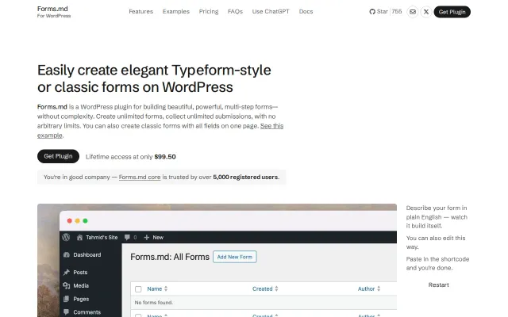The image size is (508, 317).
Task: Open the Features nav item
Action: point(141,12)
